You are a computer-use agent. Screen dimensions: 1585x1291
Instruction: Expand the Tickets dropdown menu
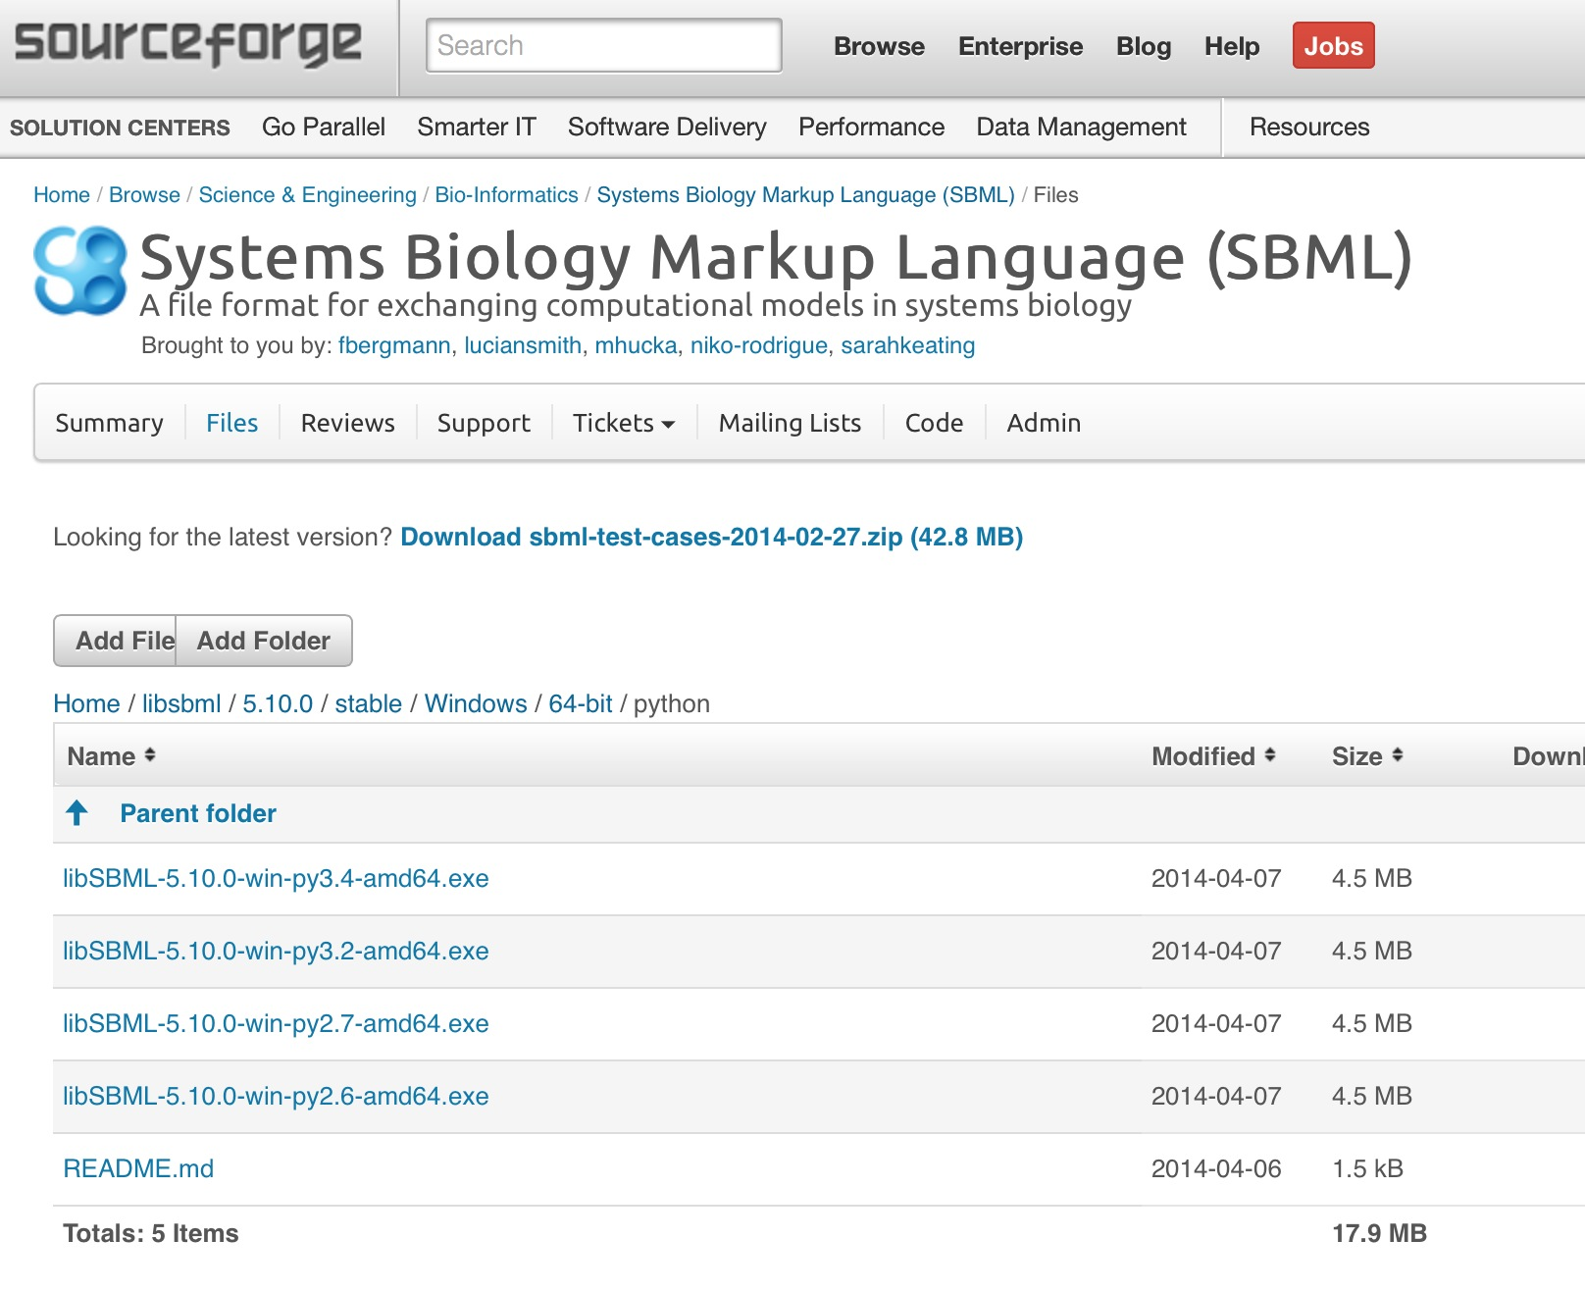622,423
